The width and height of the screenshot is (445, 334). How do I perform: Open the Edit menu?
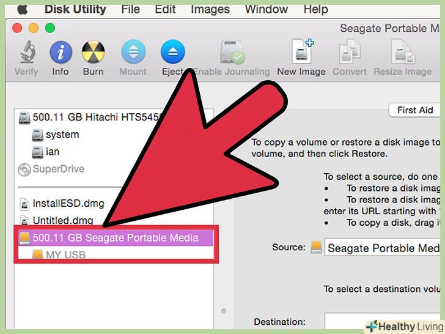pyautogui.click(x=165, y=9)
